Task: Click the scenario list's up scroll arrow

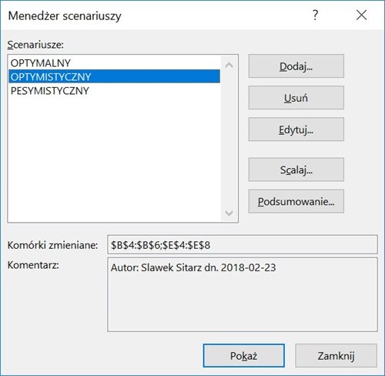Action: (229, 65)
